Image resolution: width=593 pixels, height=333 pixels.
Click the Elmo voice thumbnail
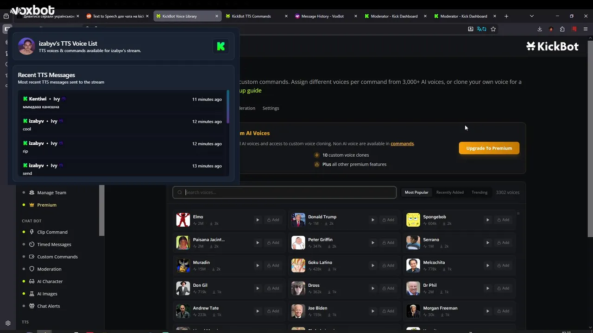point(183,220)
